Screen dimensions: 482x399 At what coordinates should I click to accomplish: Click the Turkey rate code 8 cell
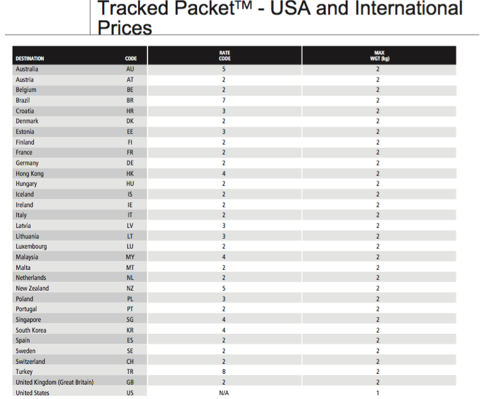224,371
